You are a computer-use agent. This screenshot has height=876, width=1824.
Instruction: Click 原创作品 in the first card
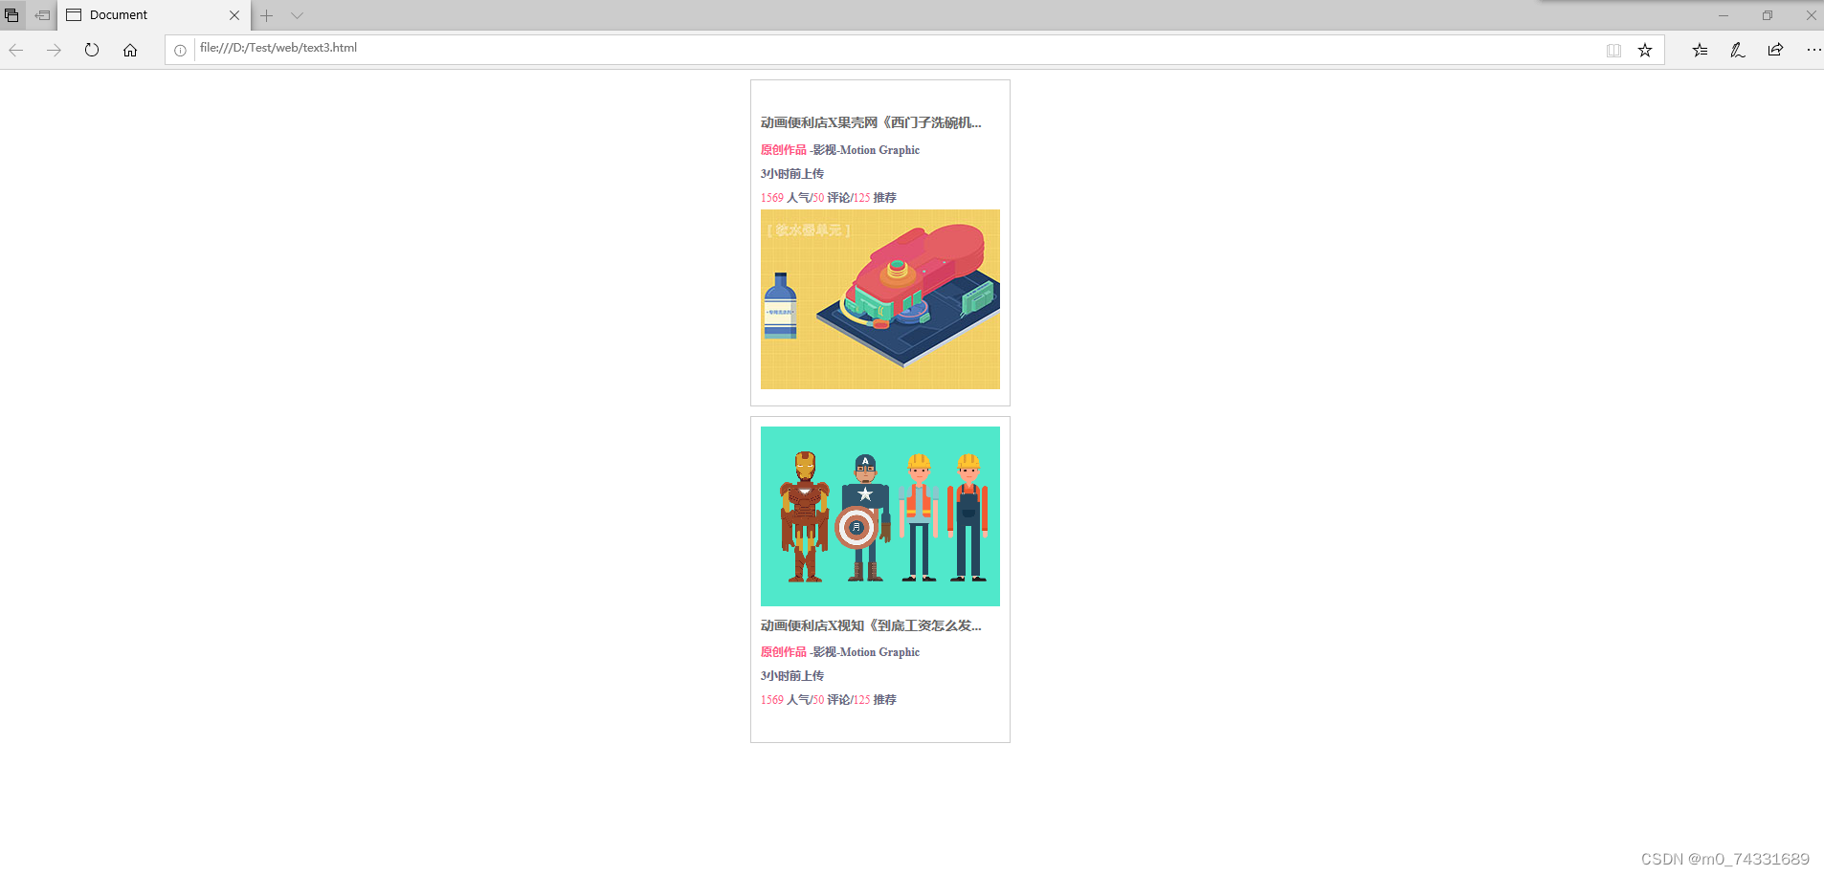784,150
